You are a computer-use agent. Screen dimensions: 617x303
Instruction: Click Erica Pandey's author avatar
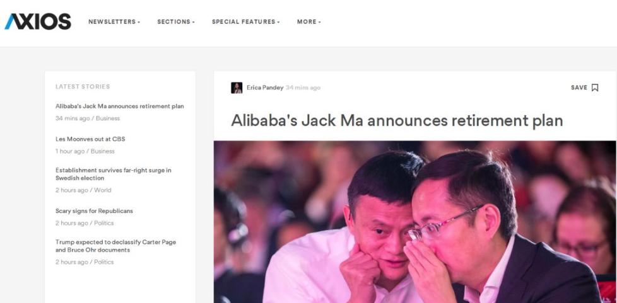[x=237, y=88]
